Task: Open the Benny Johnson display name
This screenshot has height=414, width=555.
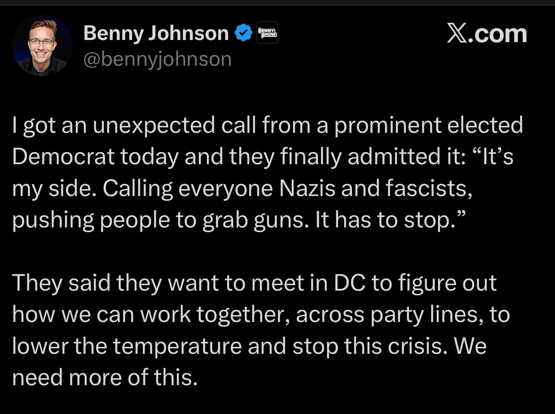Action: tap(156, 33)
